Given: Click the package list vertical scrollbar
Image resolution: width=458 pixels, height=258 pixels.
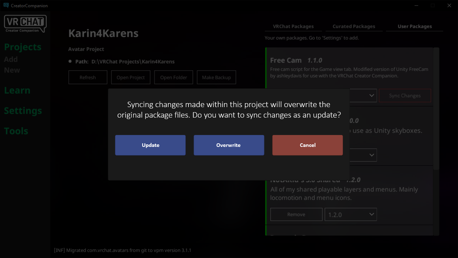Looking at the screenshot, I should (x=436, y=109).
